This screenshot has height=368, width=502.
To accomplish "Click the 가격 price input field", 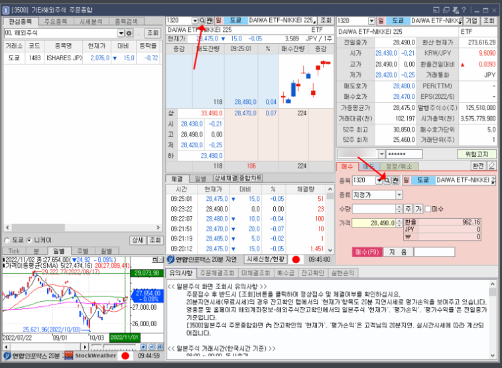I will click(x=374, y=223).
